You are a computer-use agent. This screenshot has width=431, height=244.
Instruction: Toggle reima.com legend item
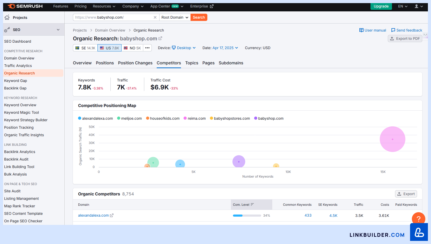pyautogui.click(x=195, y=118)
